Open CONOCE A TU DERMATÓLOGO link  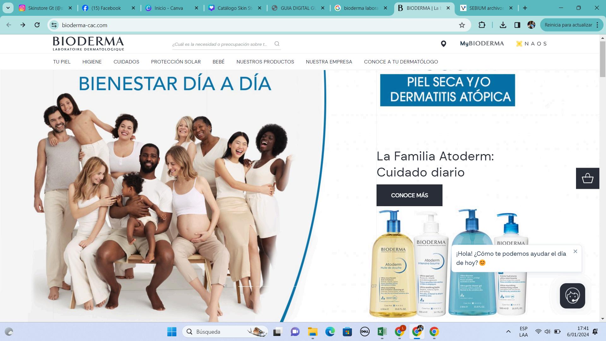[401, 62]
